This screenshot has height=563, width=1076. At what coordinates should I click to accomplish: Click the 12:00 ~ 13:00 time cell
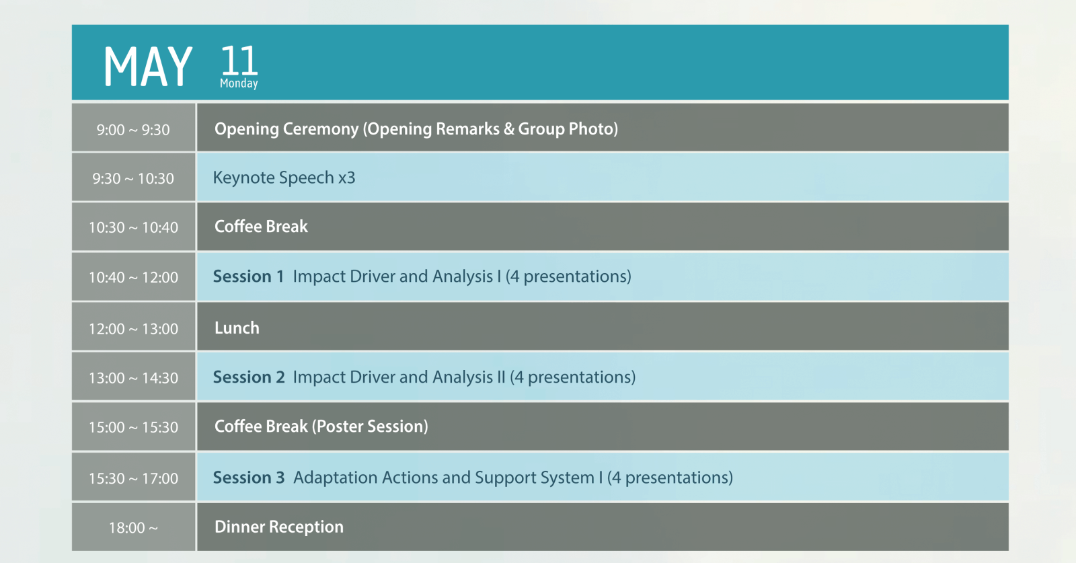(133, 329)
